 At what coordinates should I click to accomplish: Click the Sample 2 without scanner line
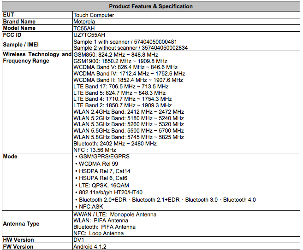[x=131, y=48]
